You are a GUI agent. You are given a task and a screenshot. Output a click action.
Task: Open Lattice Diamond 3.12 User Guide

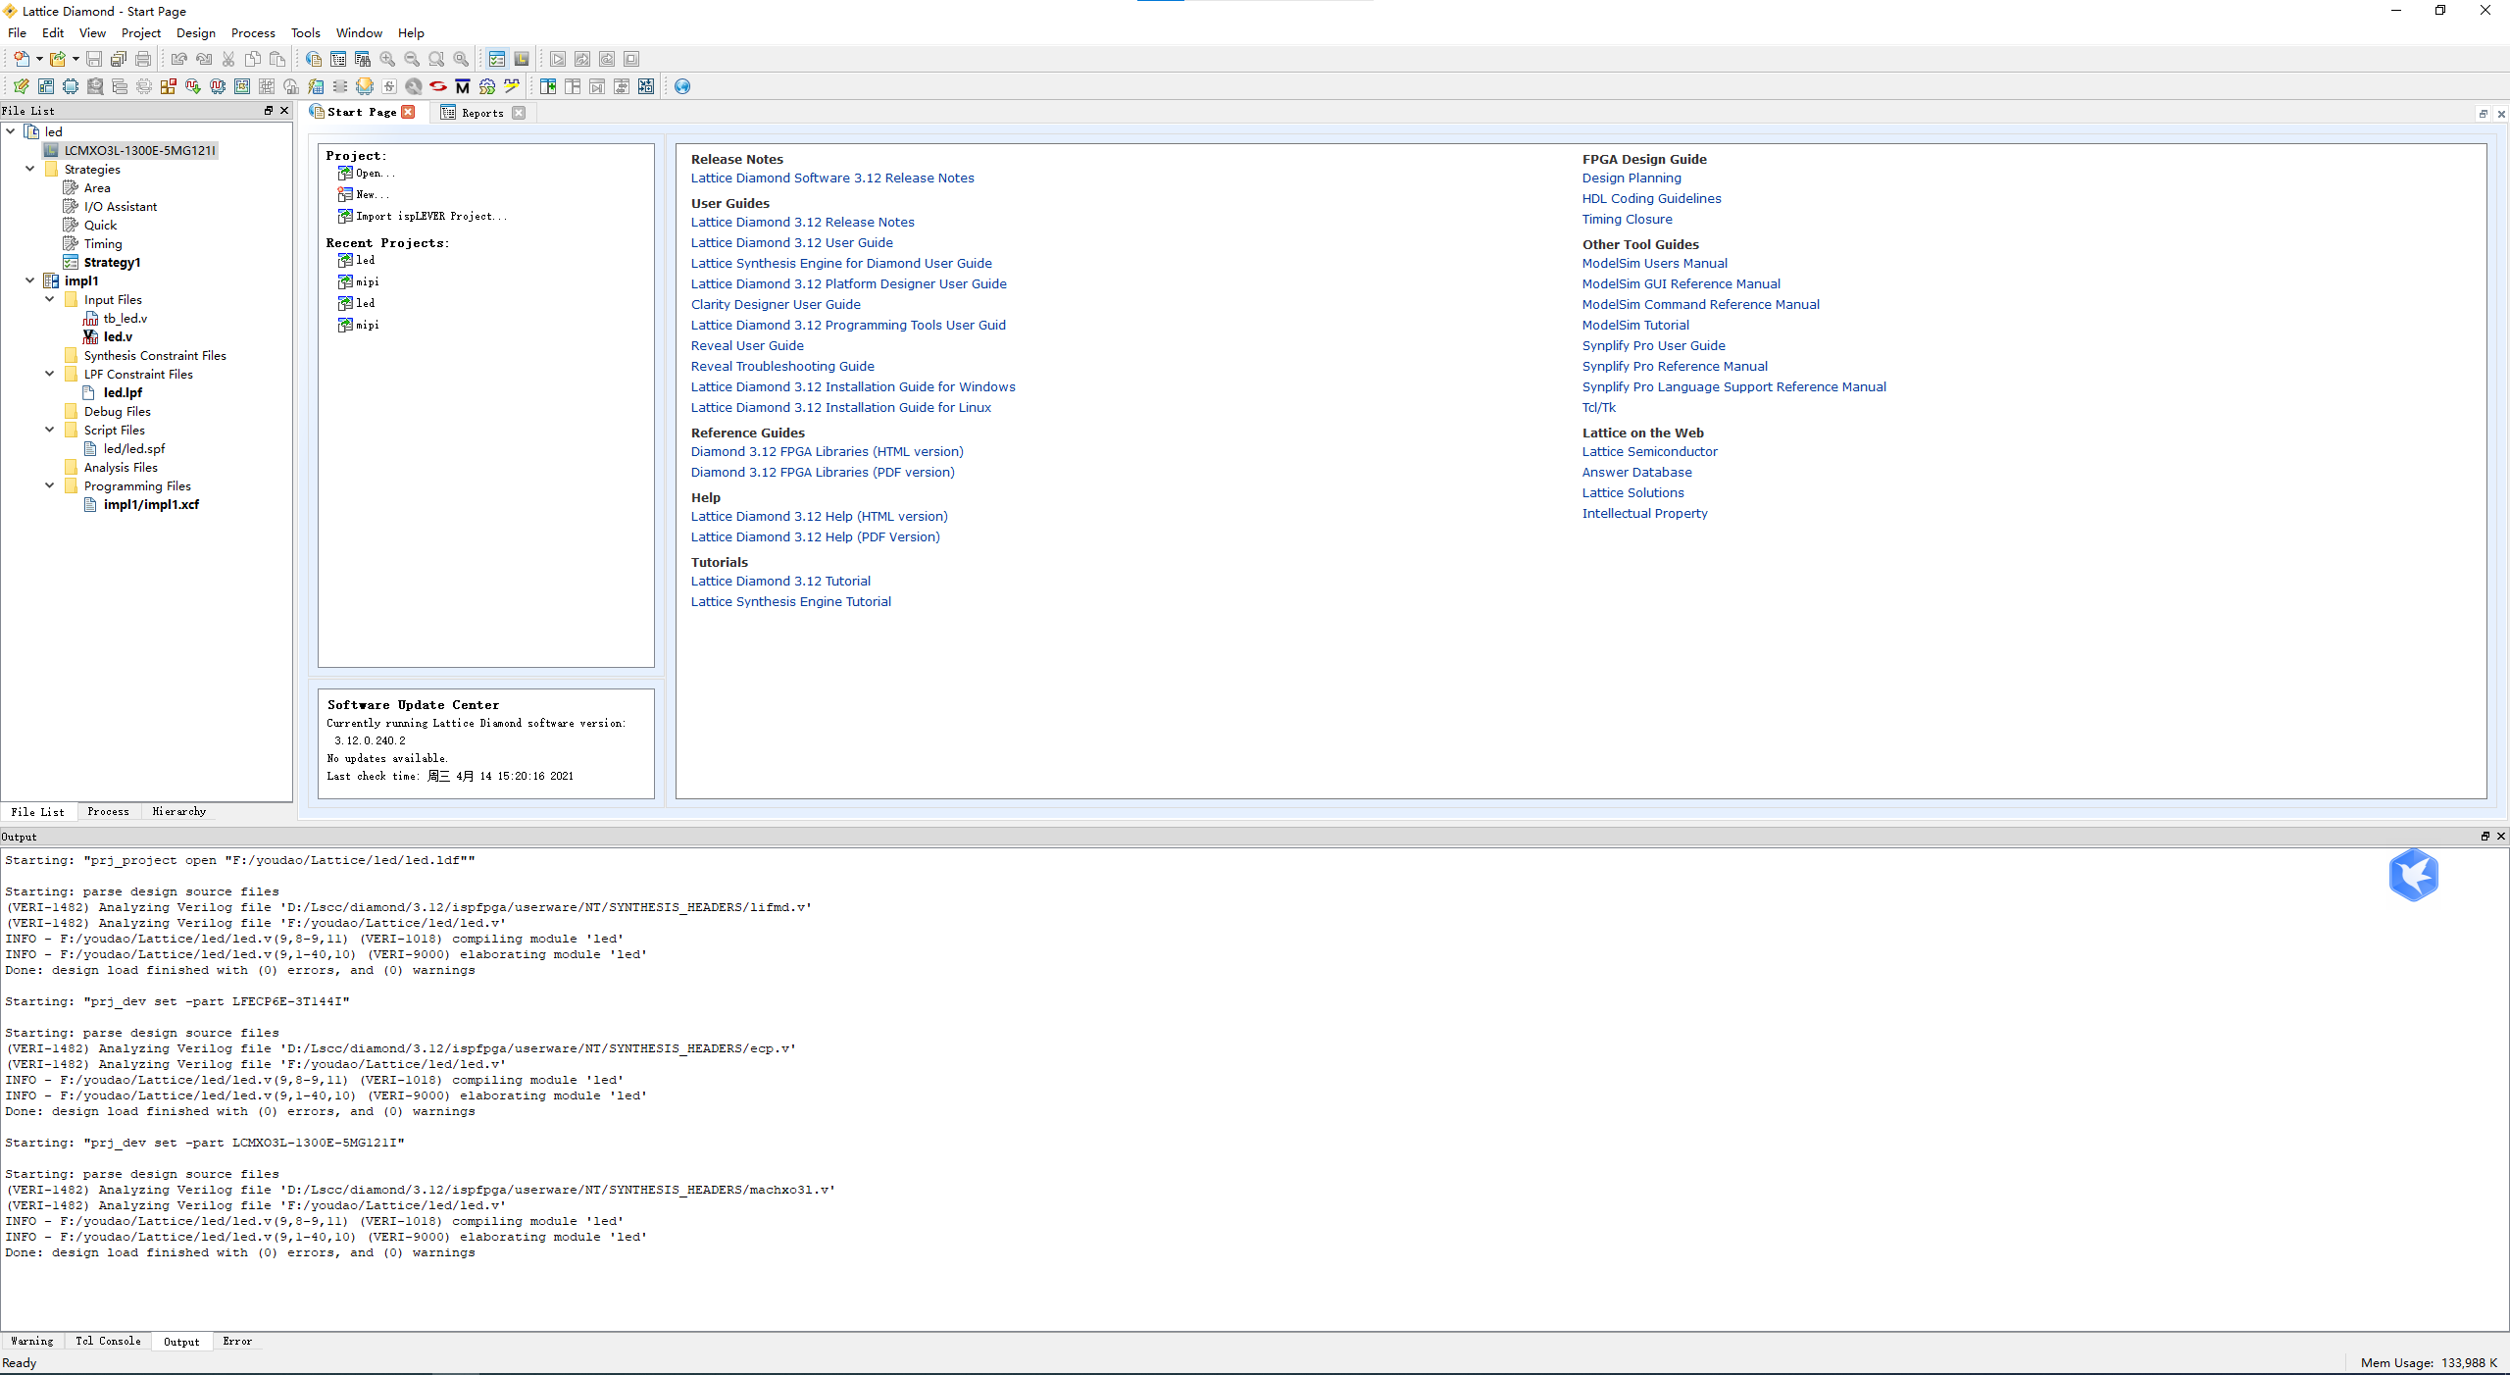pos(792,242)
